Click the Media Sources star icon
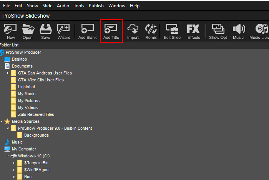The width and height of the screenshot is (269, 180). pos(7,121)
